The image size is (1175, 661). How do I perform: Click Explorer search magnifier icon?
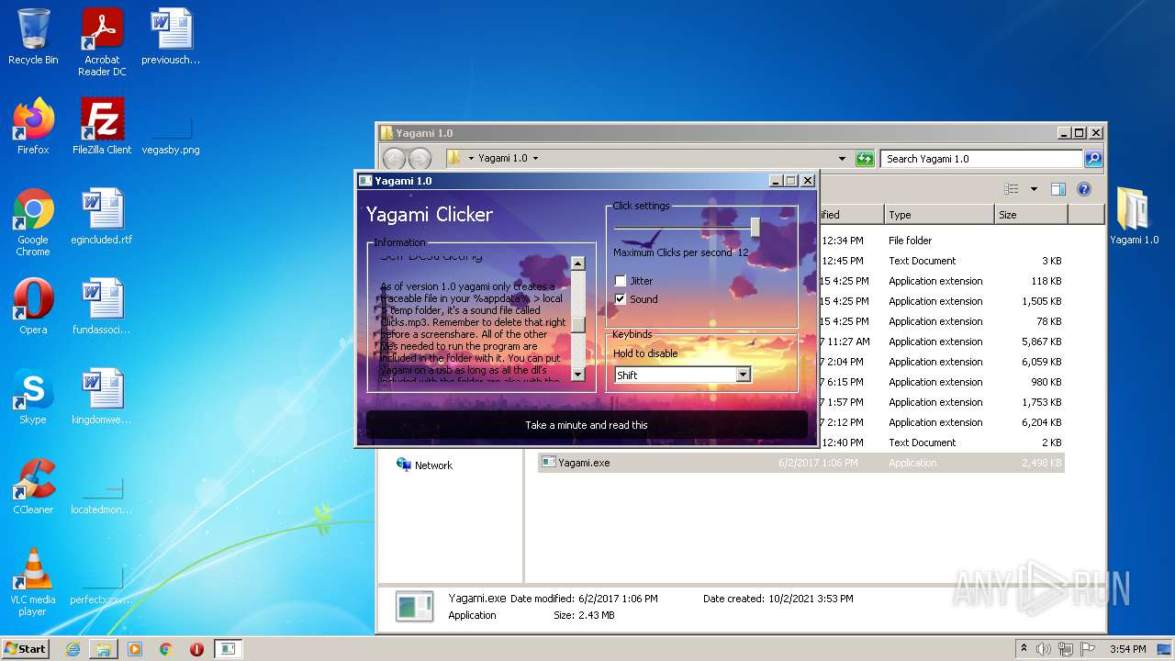(1092, 159)
